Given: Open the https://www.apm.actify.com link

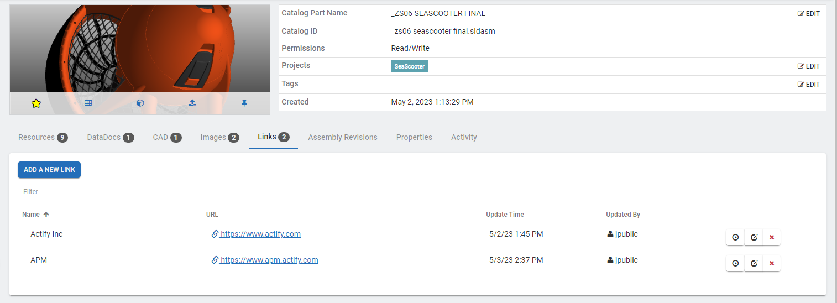Looking at the screenshot, I should pyautogui.click(x=269, y=260).
